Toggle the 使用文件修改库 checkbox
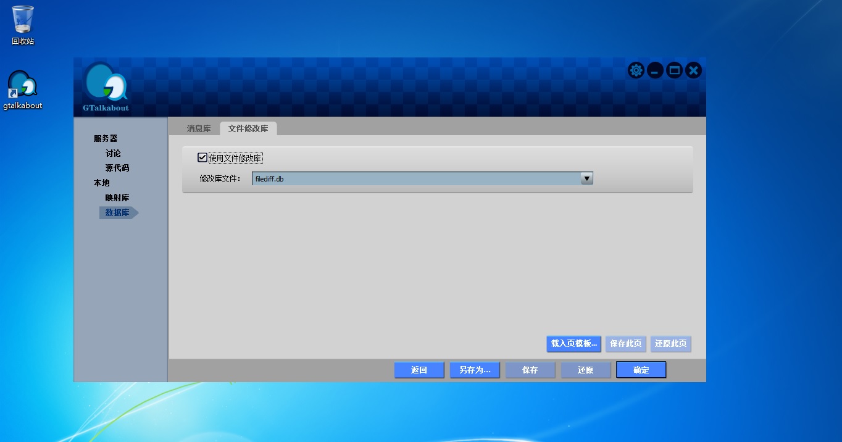This screenshot has height=442, width=842. point(202,157)
